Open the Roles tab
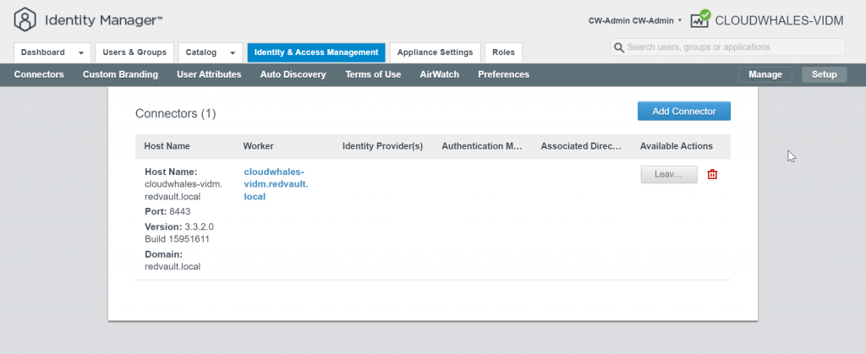This screenshot has width=866, height=354. 504,52
